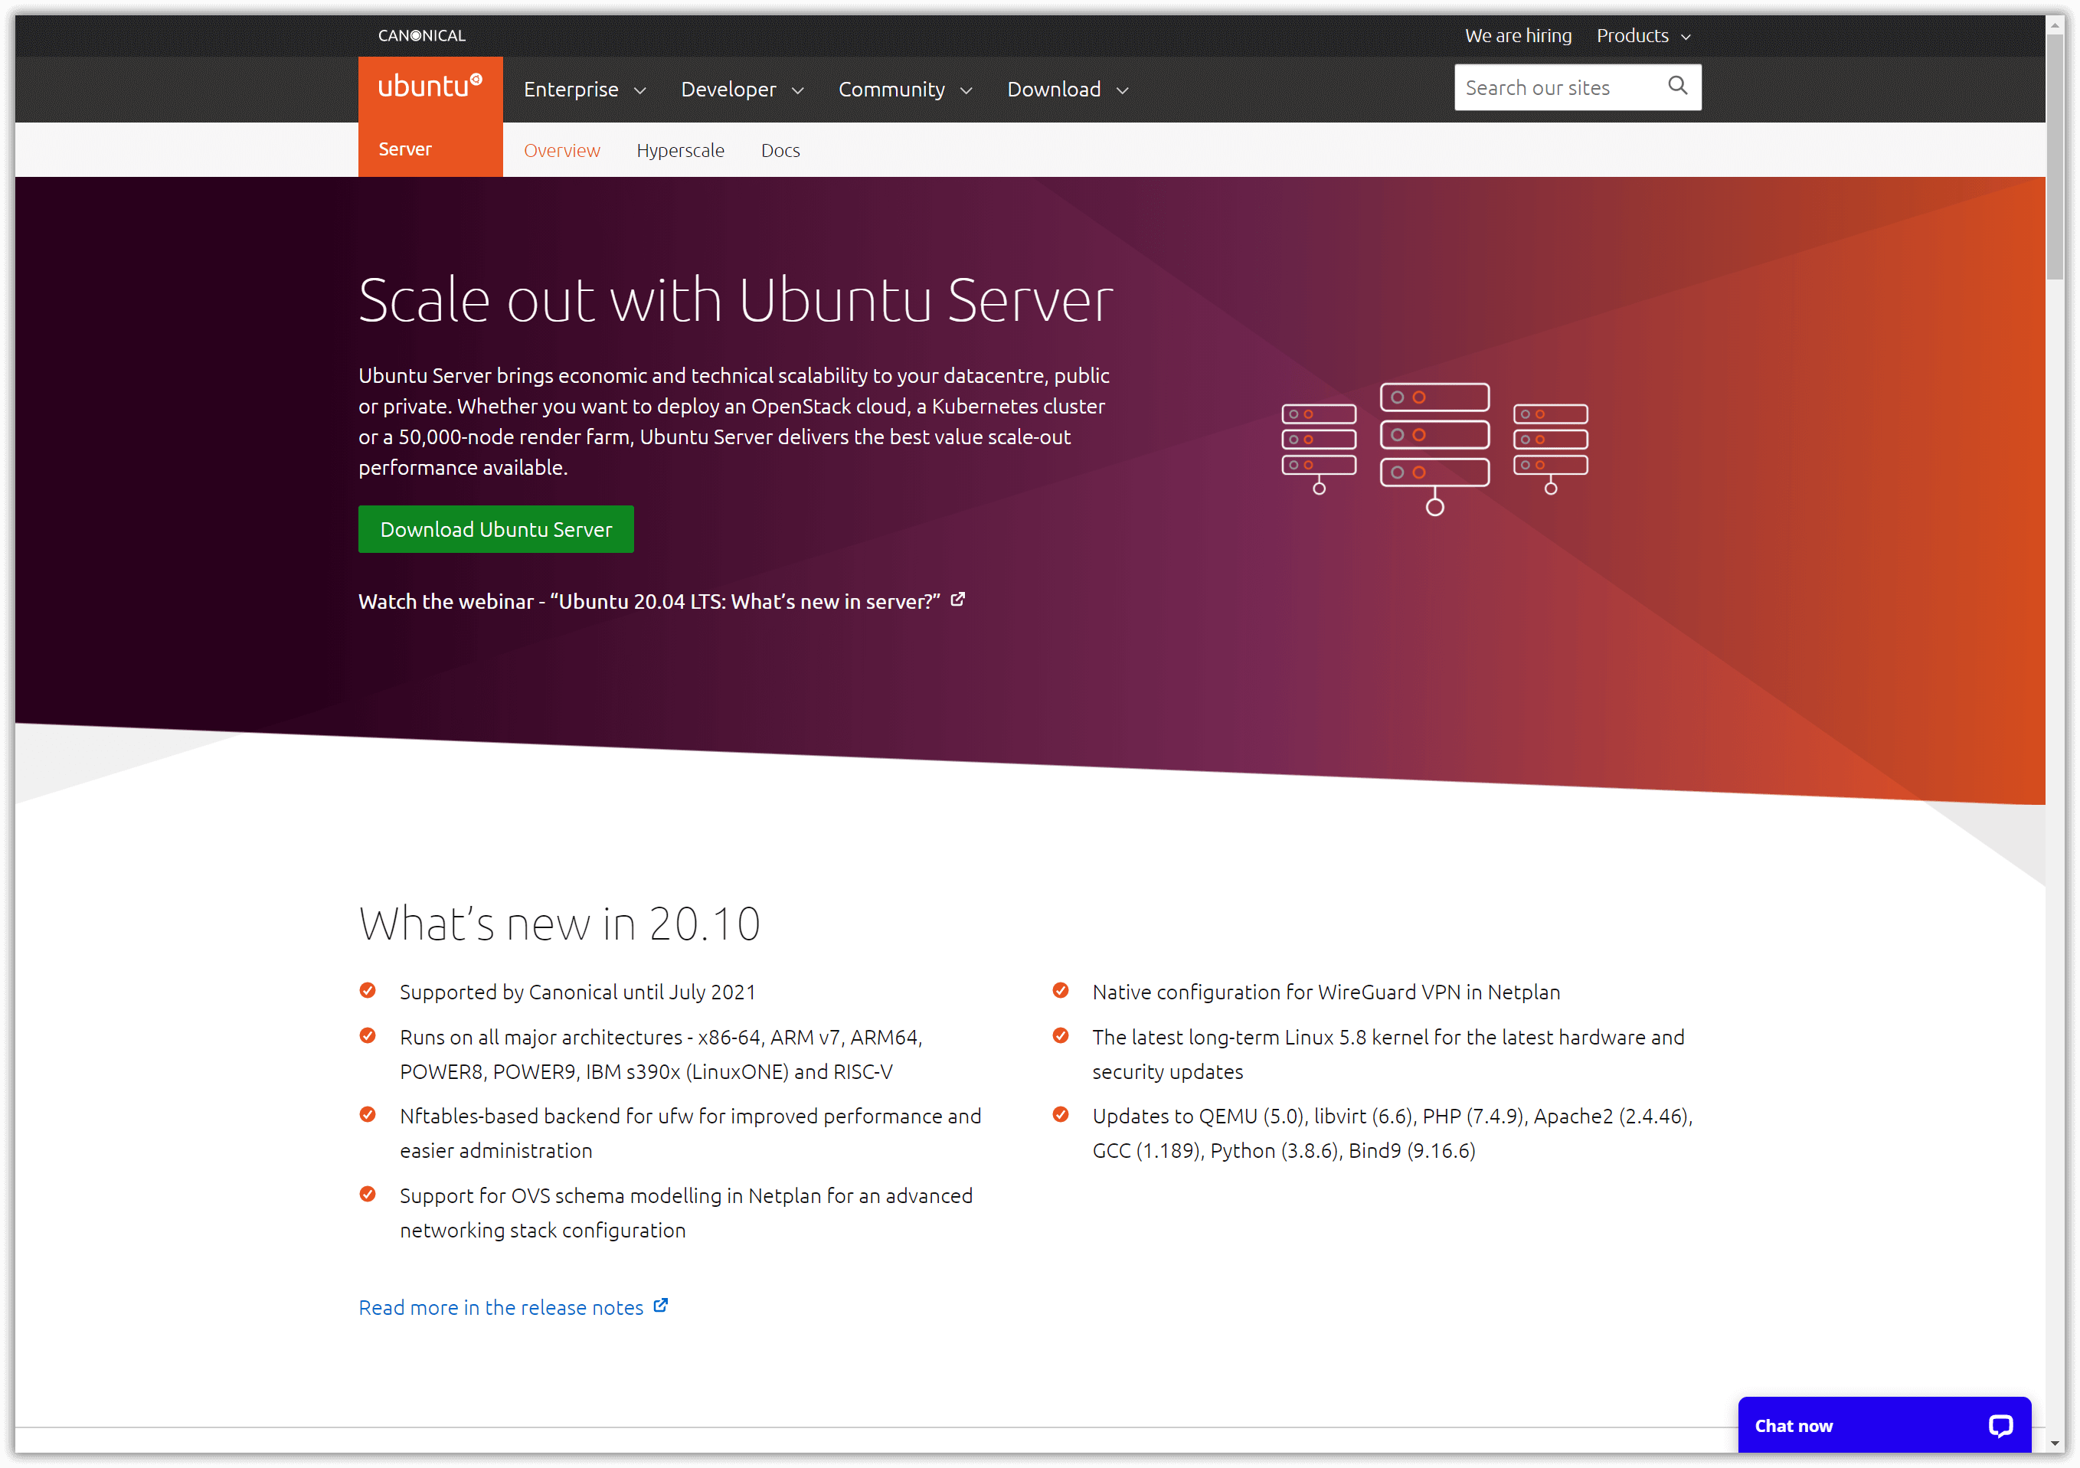Click the 'What's new in 20.10' heading
This screenshot has width=2080, height=1468.
(559, 924)
